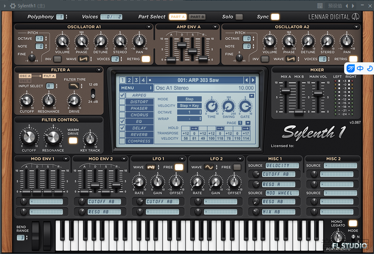The image size is (374, 254).
Task: Adjust the Amp Env A attack slider
Action: [x=171, y=59]
